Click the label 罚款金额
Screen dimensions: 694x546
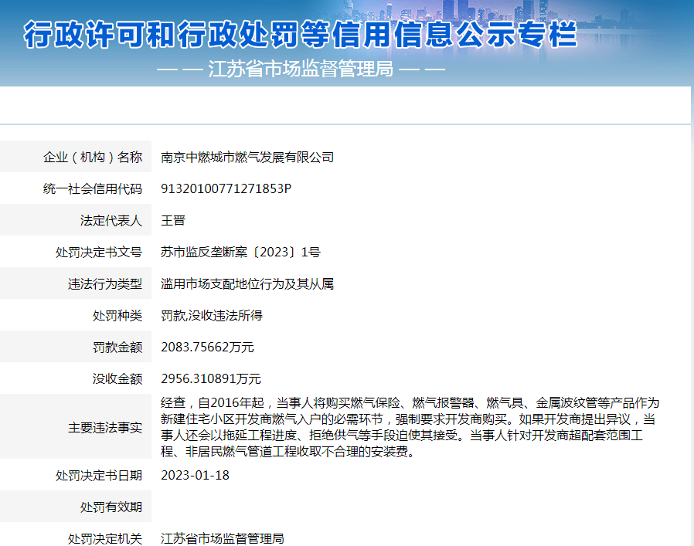click(117, 348)
